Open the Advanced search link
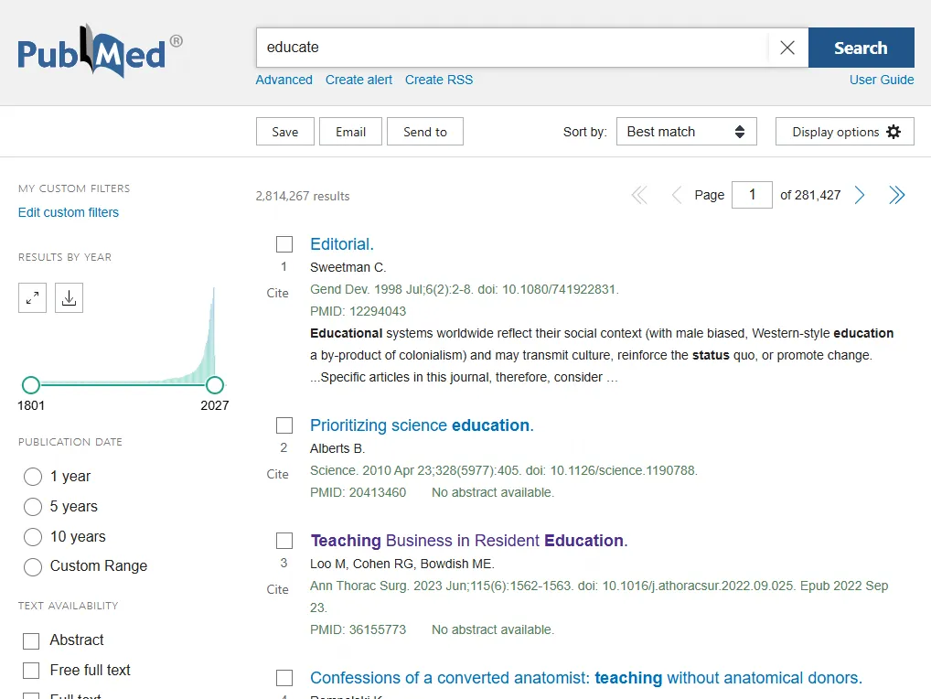The height and width of the screenshot is (699, 931). coord(284,80)
